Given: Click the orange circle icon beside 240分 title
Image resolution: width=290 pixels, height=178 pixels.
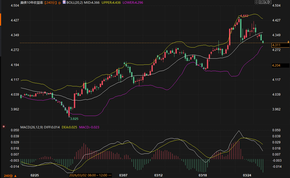Looking at the screenshot, I should (x=59, y=3).
